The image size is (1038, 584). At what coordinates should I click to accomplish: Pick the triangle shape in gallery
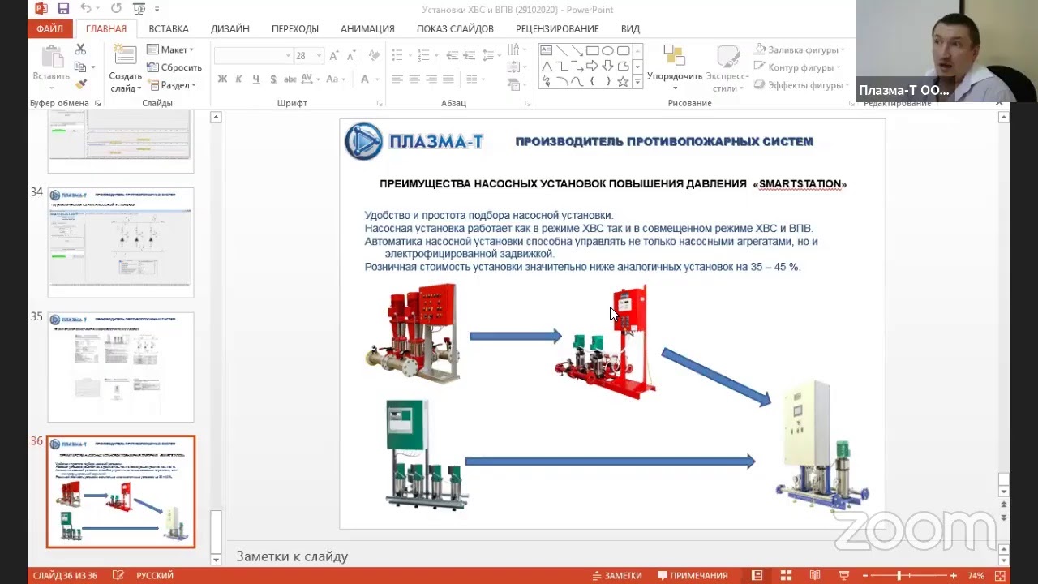coord(547,66)
